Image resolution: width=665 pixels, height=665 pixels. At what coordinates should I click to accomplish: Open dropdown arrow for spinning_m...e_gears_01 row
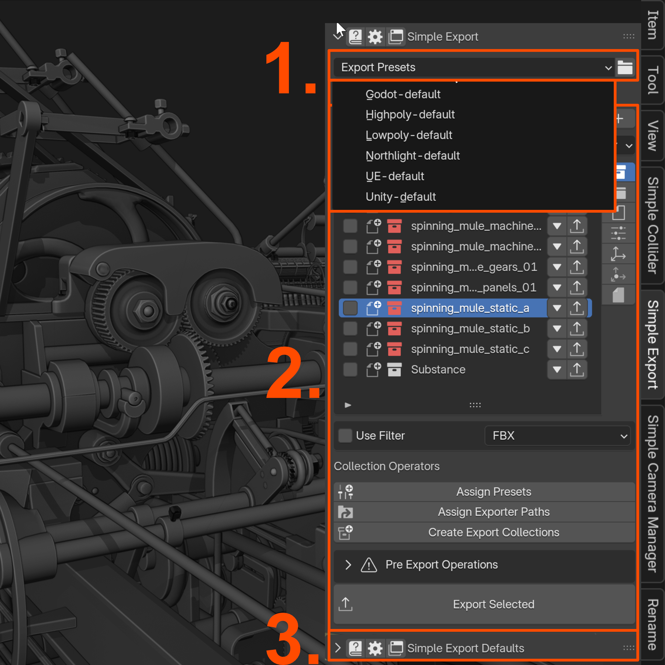tap(557, 267)
